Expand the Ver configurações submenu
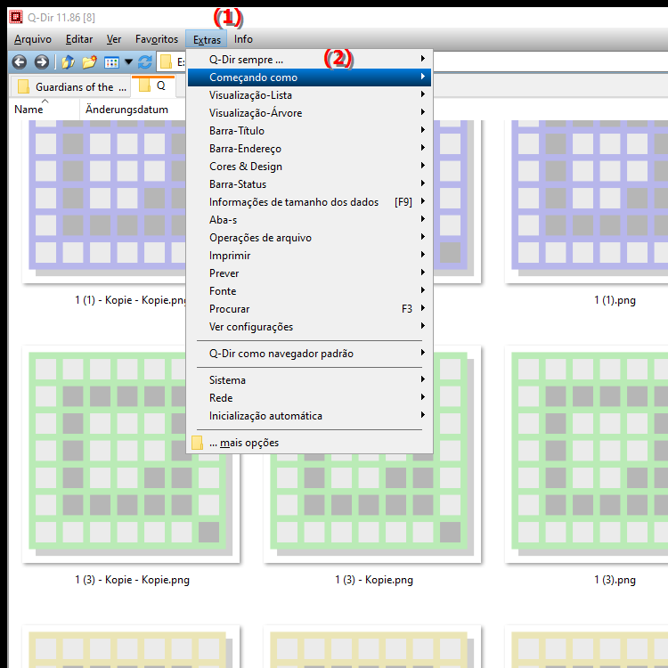 coord(309,327)
